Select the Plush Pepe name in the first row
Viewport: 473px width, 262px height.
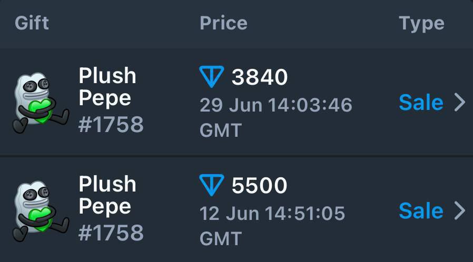click(x=107, y=87)
